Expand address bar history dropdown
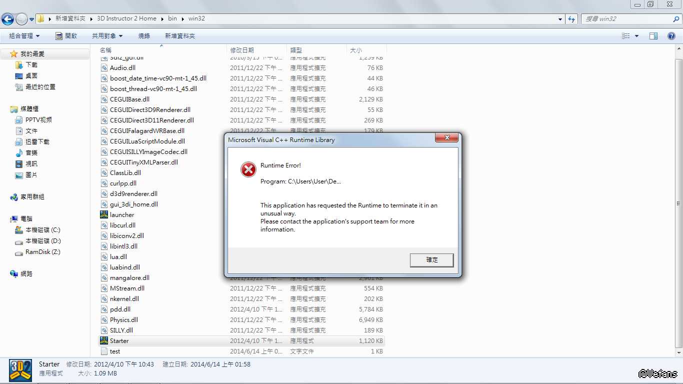 pyautogui.click(x=560, y=19)
